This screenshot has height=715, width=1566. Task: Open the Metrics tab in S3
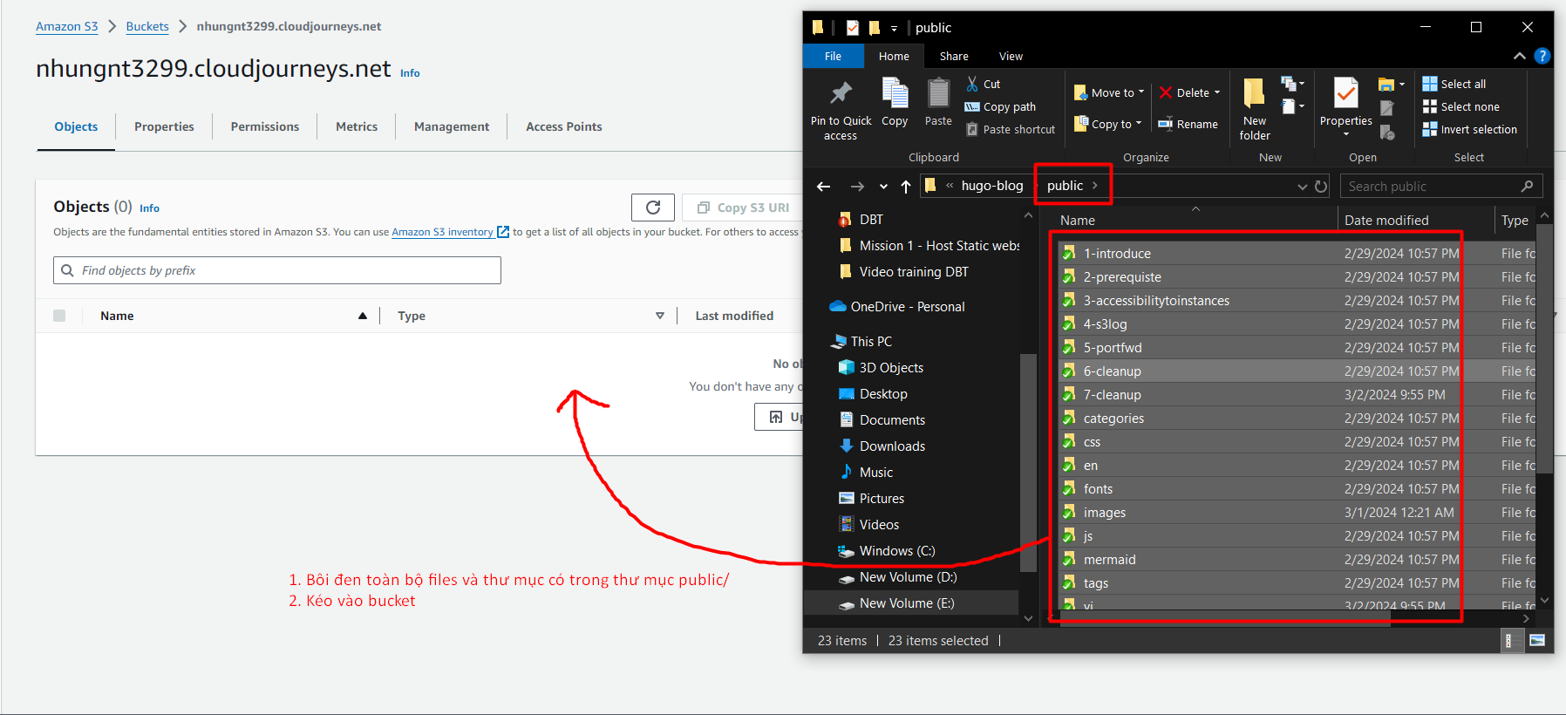(357, 126)
